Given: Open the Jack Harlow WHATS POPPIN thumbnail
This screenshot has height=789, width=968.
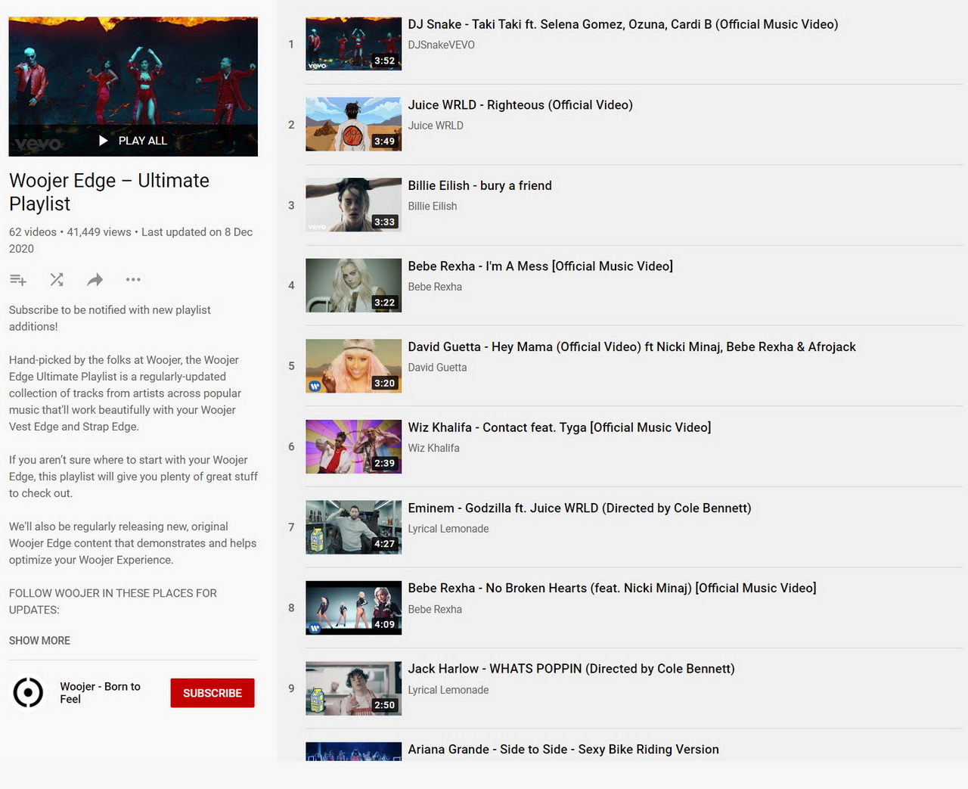Looking at the screenshot, I should coord(353,688).
